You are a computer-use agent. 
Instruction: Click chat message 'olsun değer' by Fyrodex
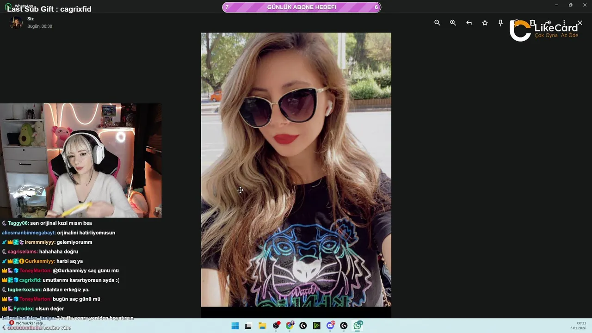pos(50,308)
